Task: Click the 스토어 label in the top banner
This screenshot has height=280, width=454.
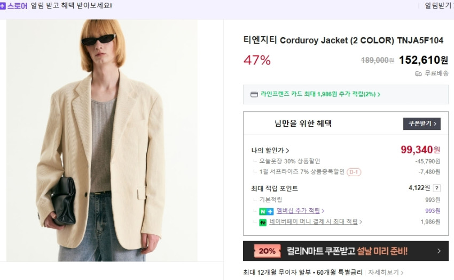Action: pyautogui.click(x=17, y=6)
